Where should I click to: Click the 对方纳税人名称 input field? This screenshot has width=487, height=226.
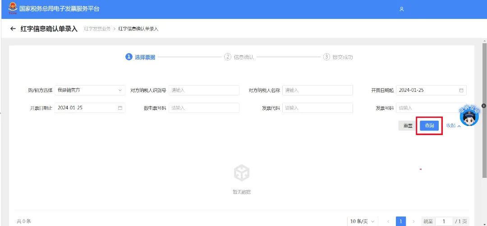coord(317,90)
